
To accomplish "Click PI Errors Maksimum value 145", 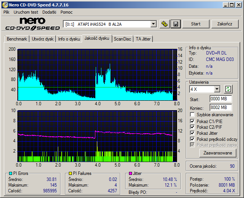I will click(x=53, y=185).
